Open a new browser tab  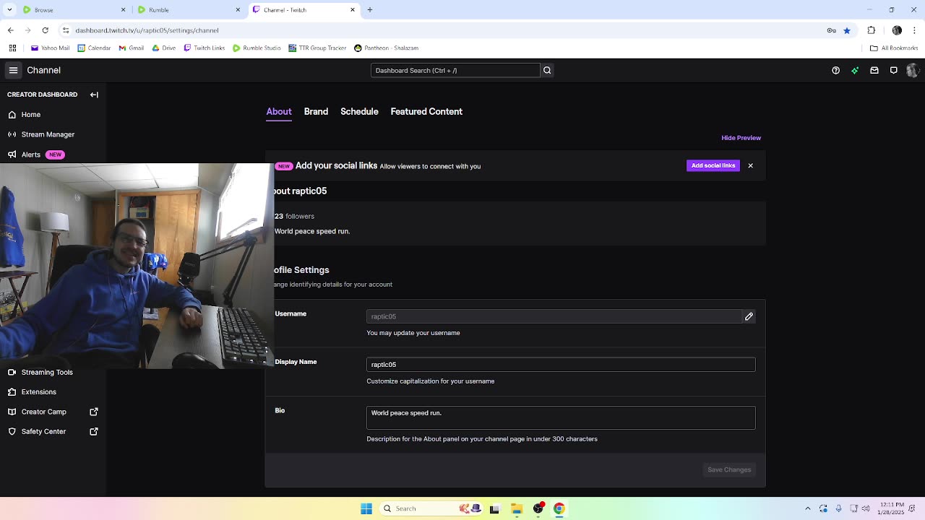click(x=370, y=10)
